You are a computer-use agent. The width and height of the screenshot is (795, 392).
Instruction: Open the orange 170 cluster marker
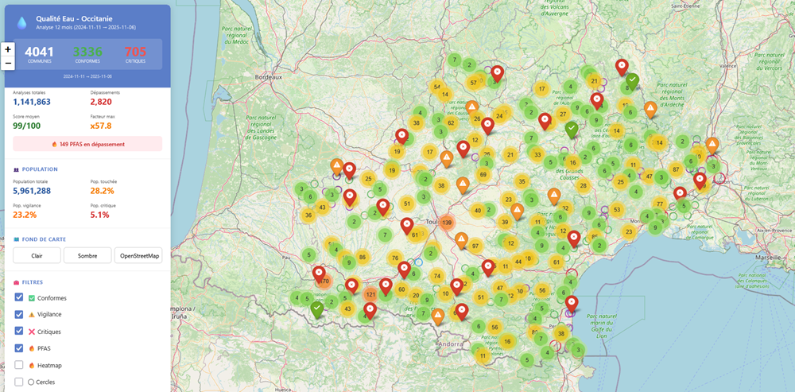tap(324, 281)
